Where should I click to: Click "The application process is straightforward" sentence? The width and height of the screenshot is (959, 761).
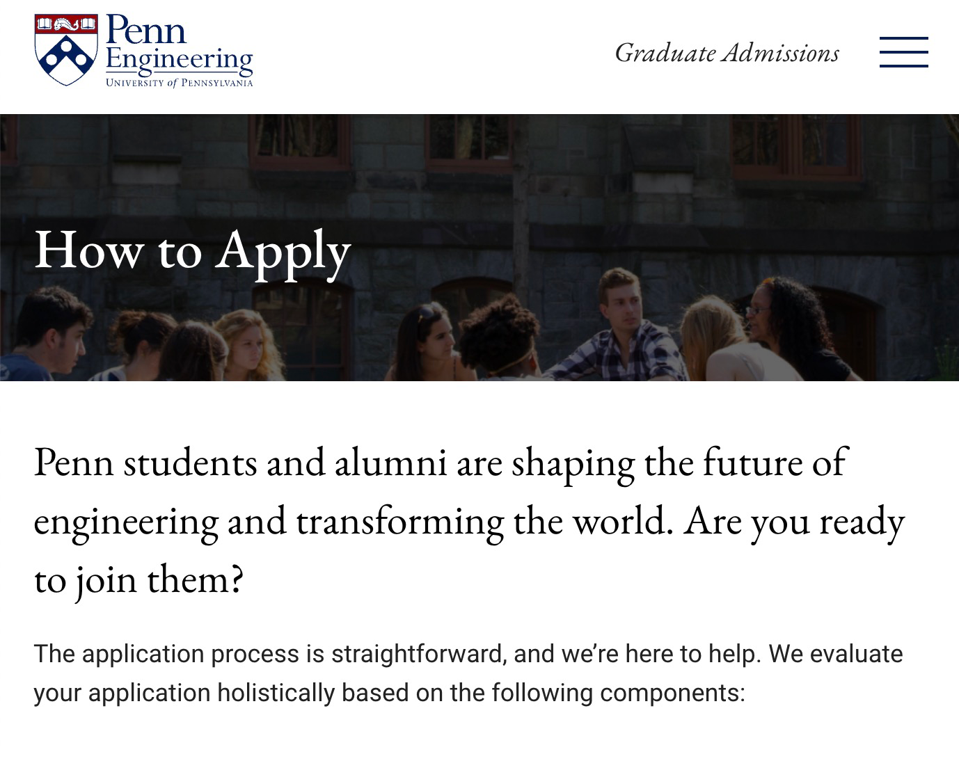pyautogui.click(x=270, y=654)
